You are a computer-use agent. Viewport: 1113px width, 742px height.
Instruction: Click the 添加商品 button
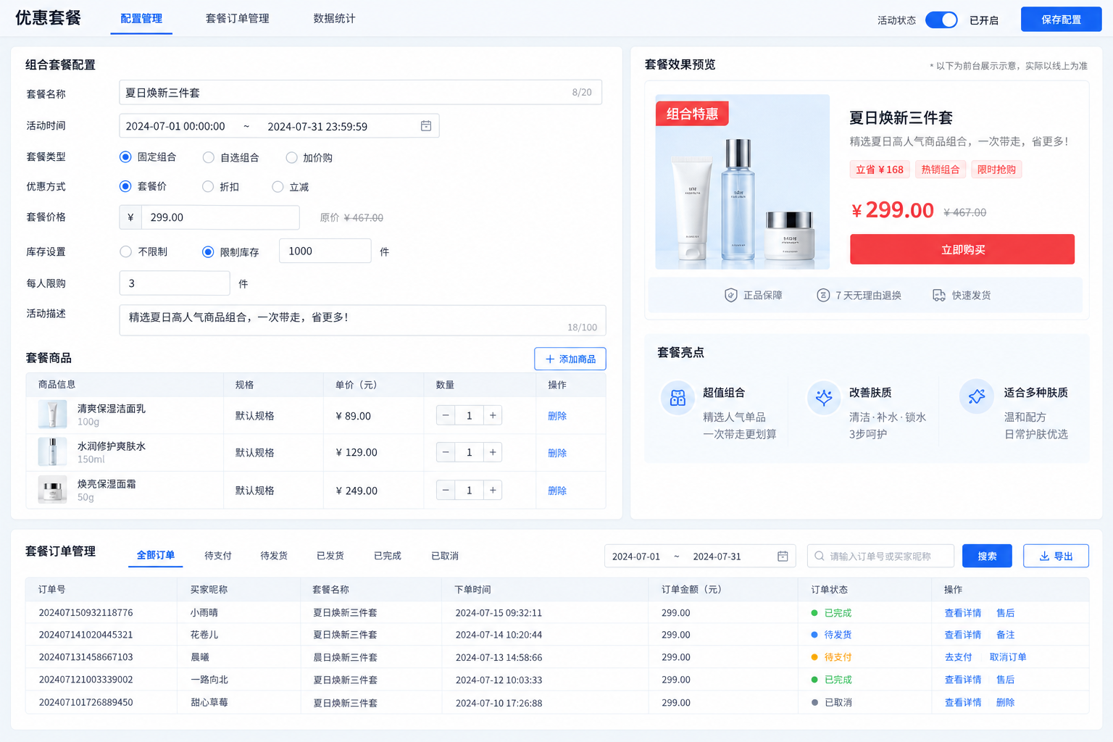[570, 359]
